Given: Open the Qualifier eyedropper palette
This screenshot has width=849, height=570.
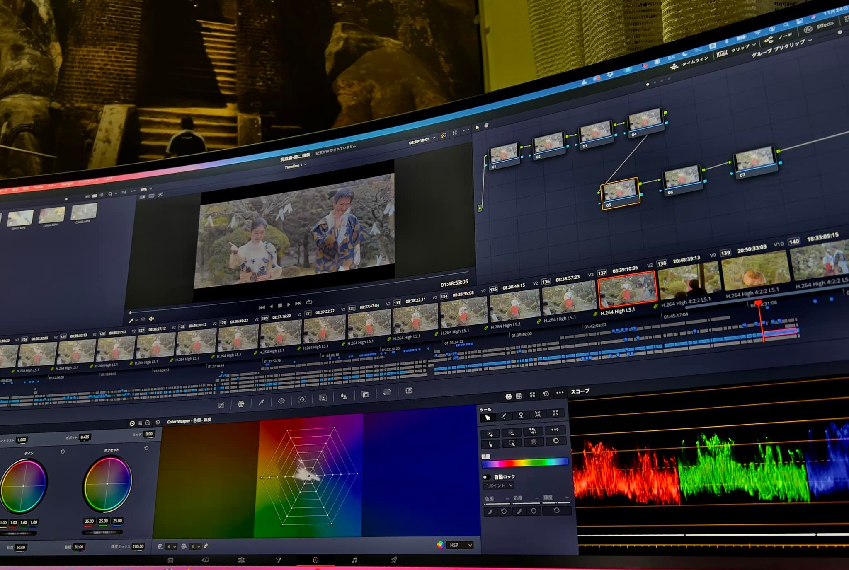Looking at the screenshot, I should [261, 402].
